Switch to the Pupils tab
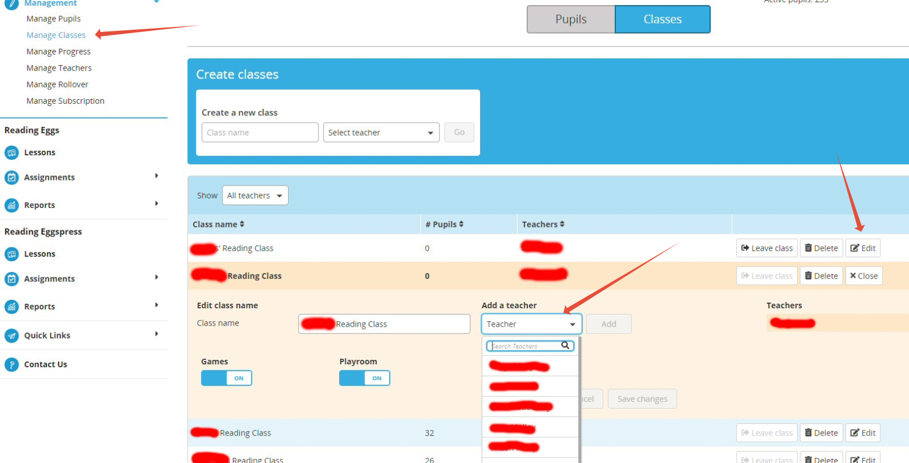Viewport: 909px width, 463px height. 571,19
